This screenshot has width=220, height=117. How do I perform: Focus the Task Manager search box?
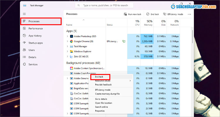click(104, 5)
